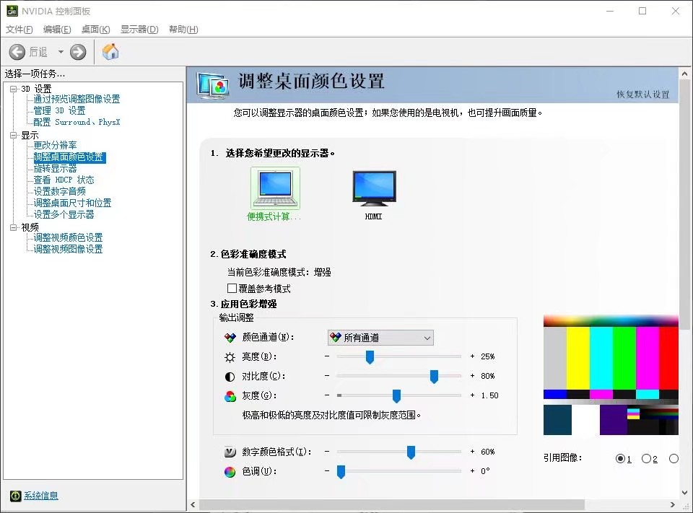The height and width of the screenshot is (513, 693).
Task: Click the 数字颜色格式 slider thumb
Action: tap(411, 452)
